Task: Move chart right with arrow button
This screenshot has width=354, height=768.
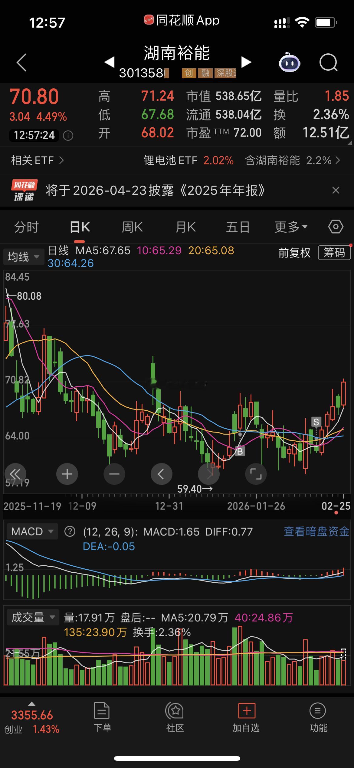Action: tap(209, 474)
